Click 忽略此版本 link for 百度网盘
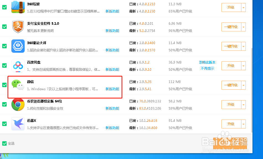 [207, 62]
